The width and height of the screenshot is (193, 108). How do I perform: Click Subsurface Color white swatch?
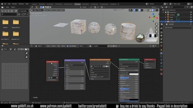click(134, 74)
